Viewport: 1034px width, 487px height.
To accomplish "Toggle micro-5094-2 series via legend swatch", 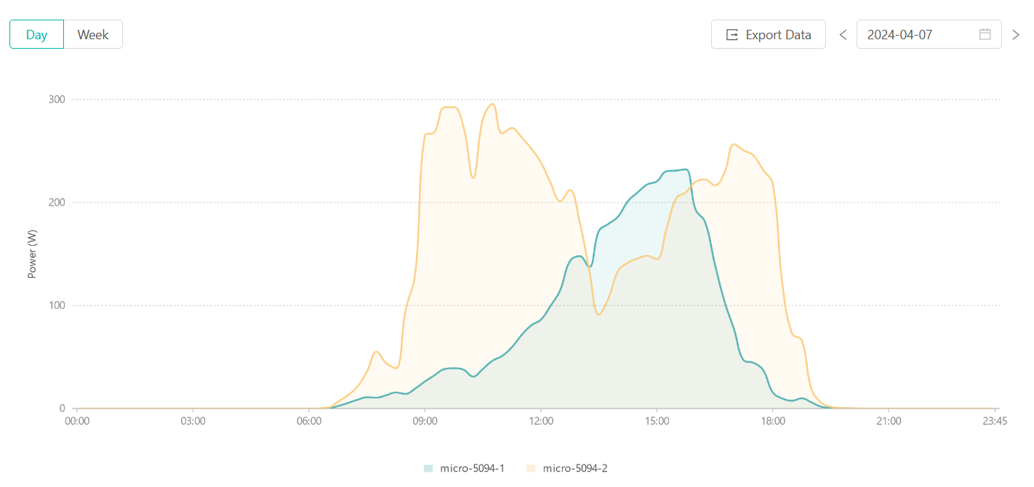I will click(x=532, y=468).
